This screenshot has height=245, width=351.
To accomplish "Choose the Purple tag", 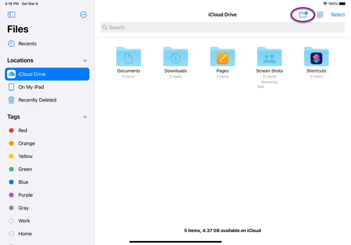I will tap(25, 195).
